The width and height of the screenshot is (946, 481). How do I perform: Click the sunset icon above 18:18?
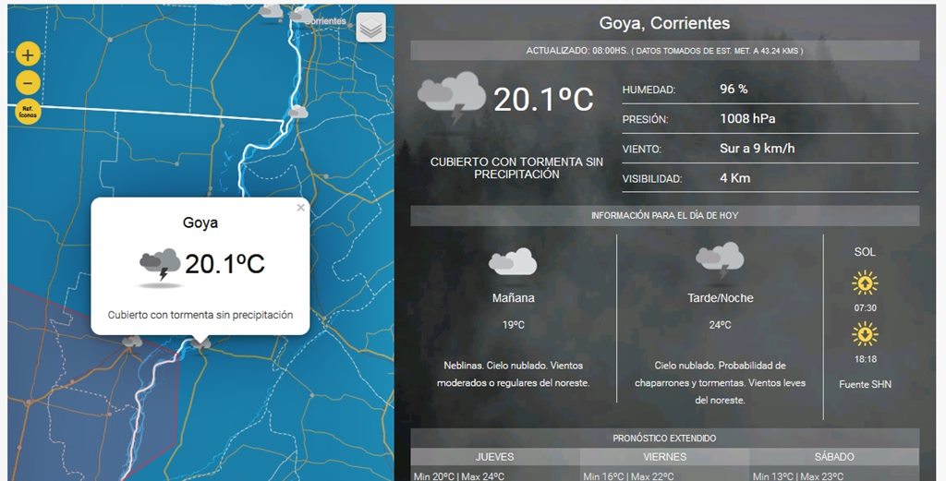tap(865, 333)
